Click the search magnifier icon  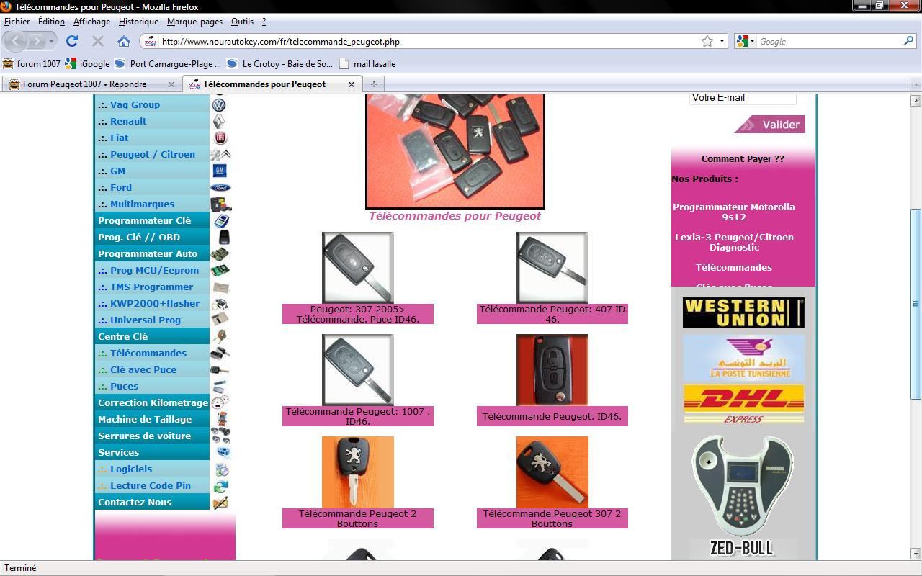click(909, 41)
